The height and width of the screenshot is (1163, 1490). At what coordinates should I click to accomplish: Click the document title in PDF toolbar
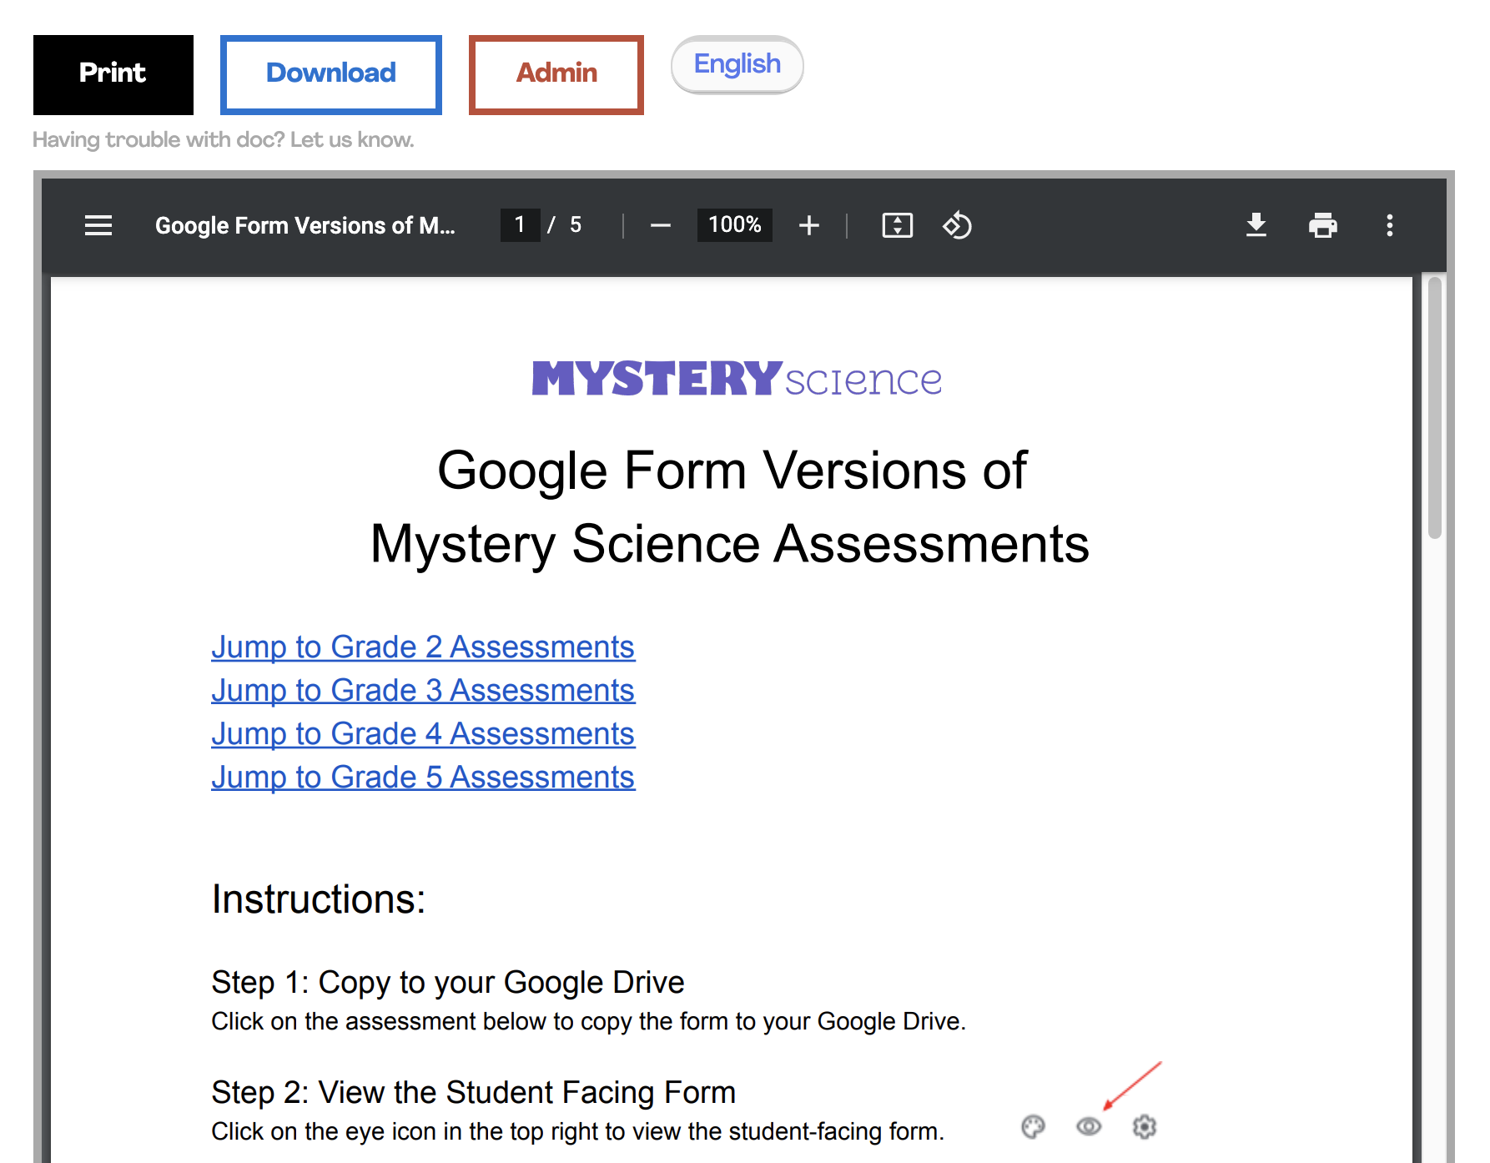tap(305, 225)
